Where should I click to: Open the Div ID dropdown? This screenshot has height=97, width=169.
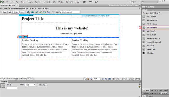(12, 88)
